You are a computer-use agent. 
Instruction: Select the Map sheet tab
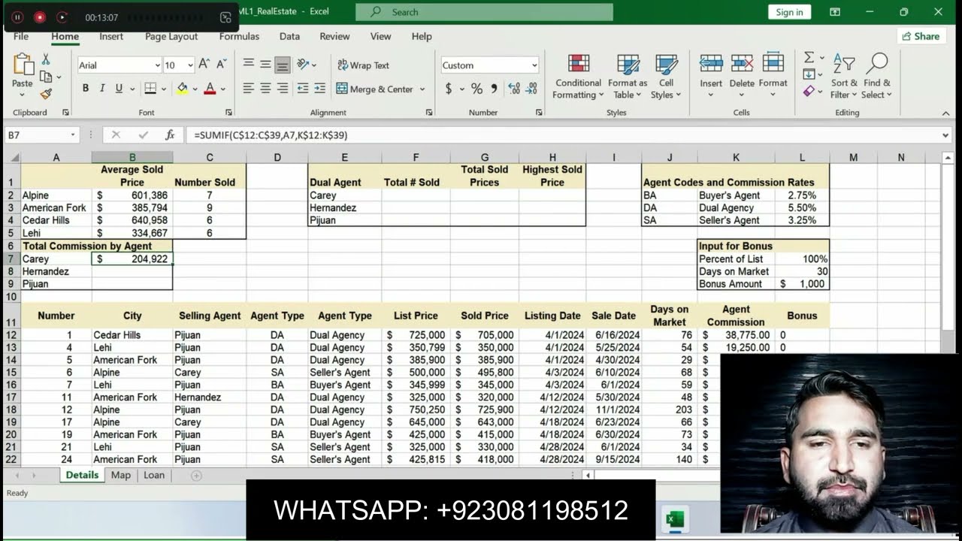point(120,475)
